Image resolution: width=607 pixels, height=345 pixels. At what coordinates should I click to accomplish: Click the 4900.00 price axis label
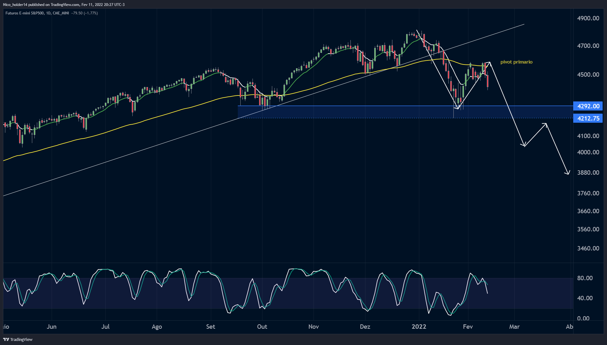(588, 18)
